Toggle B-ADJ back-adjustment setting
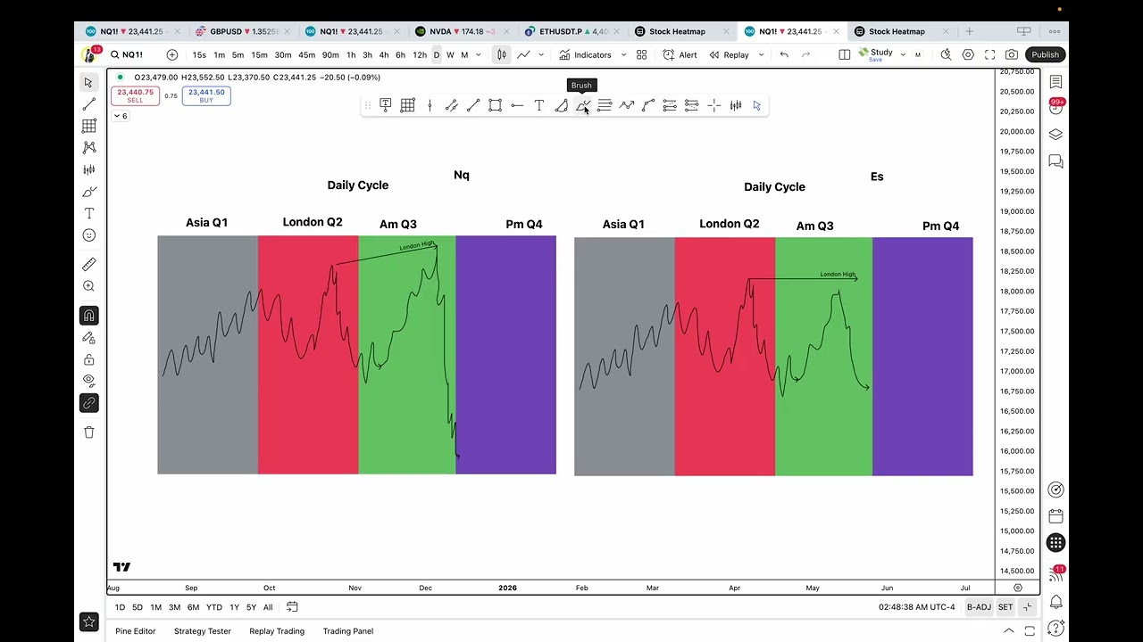The image size is (1143, 642). click(x=979, y=607)
